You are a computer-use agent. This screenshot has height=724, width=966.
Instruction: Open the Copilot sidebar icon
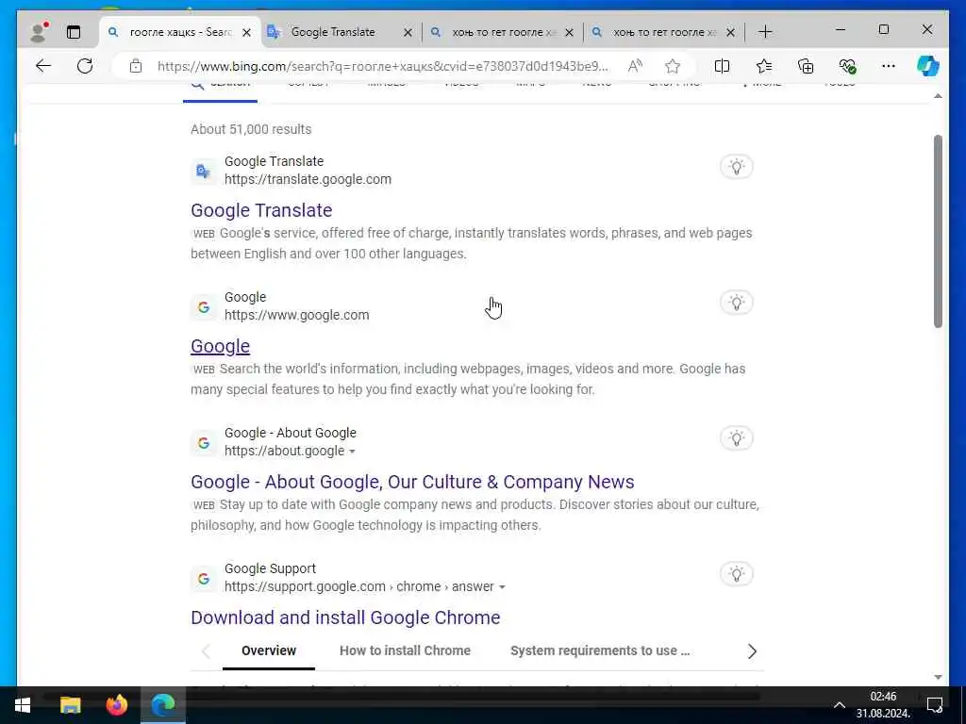928,66
